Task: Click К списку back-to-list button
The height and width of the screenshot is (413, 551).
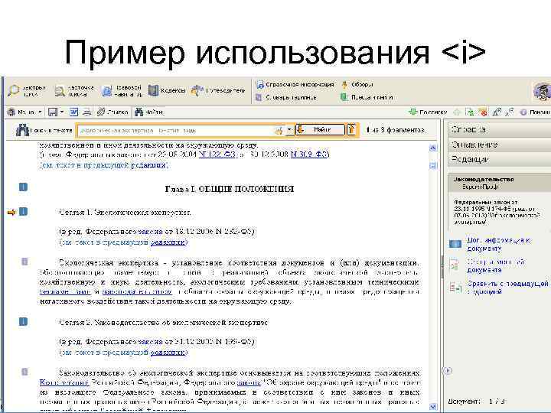Action: point(428,112)
